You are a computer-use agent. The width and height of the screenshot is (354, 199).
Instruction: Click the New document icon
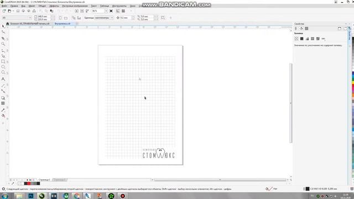tap(4, 11)
